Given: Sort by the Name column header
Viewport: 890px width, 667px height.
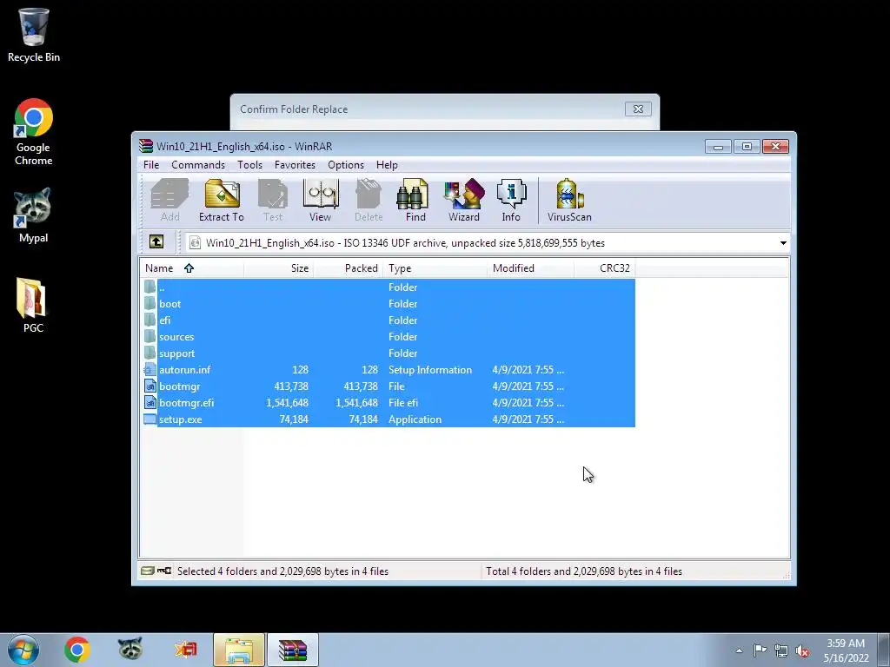Looking at the screenshot, I should (192, 268).
